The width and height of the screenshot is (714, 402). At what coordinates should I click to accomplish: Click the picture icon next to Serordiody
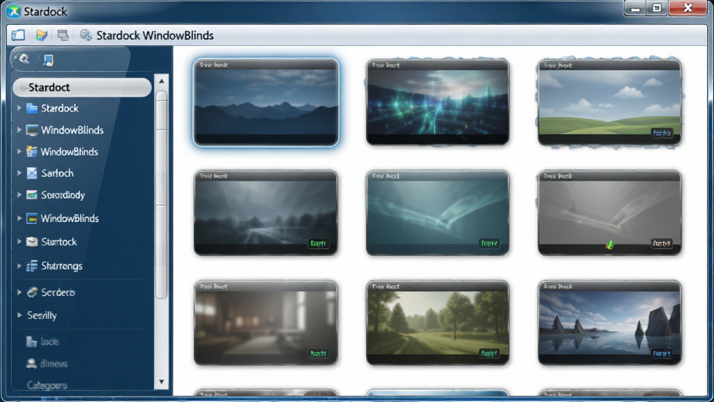[32, 195]
